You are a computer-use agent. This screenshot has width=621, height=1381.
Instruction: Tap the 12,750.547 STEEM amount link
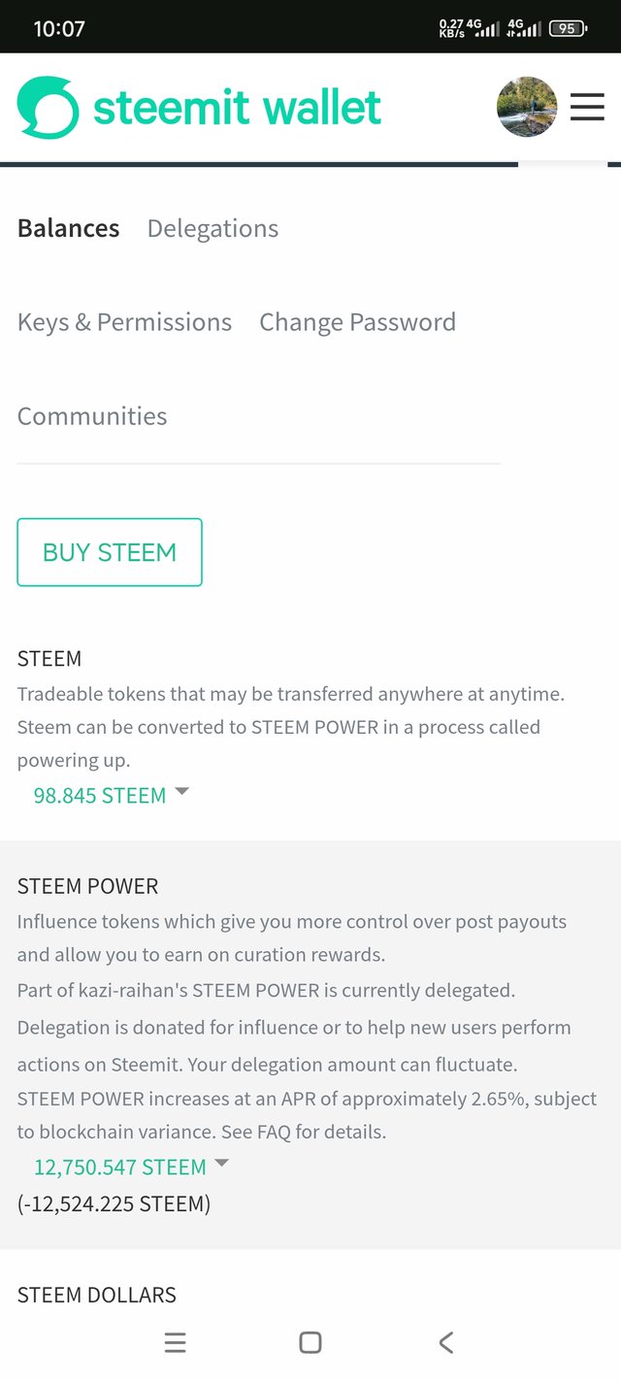click(x=120, y=1167)
